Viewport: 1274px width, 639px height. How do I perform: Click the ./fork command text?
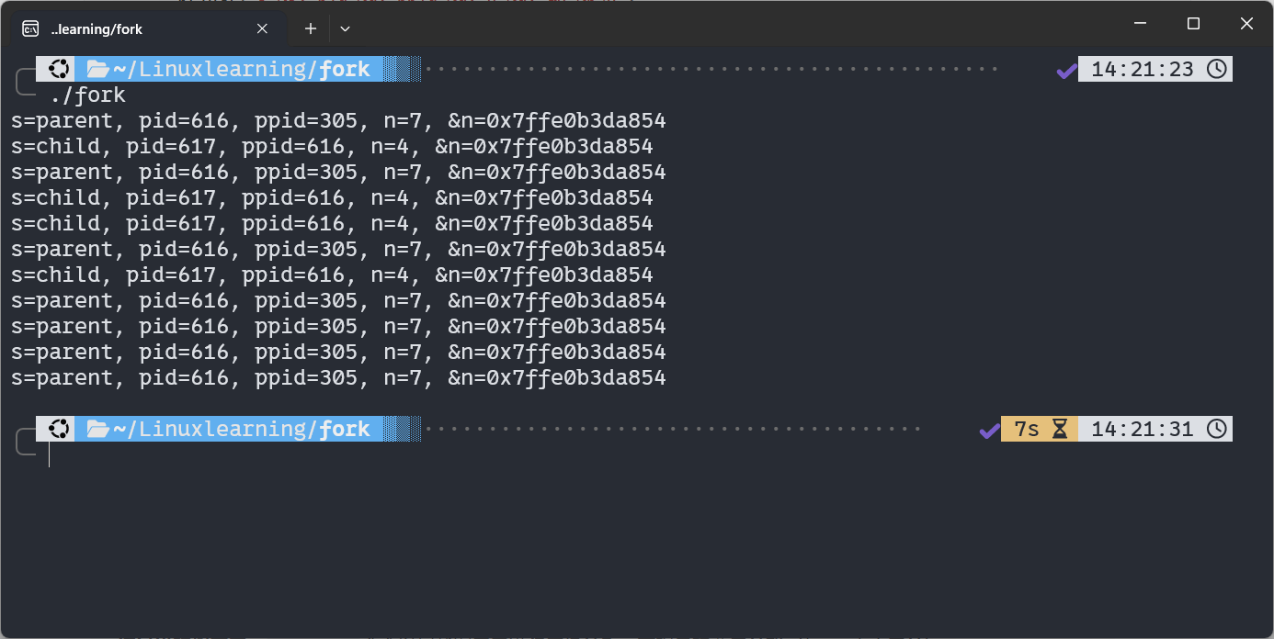(88, 95)
